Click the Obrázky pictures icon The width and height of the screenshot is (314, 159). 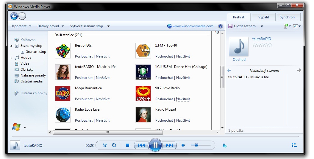click(17, 70)
